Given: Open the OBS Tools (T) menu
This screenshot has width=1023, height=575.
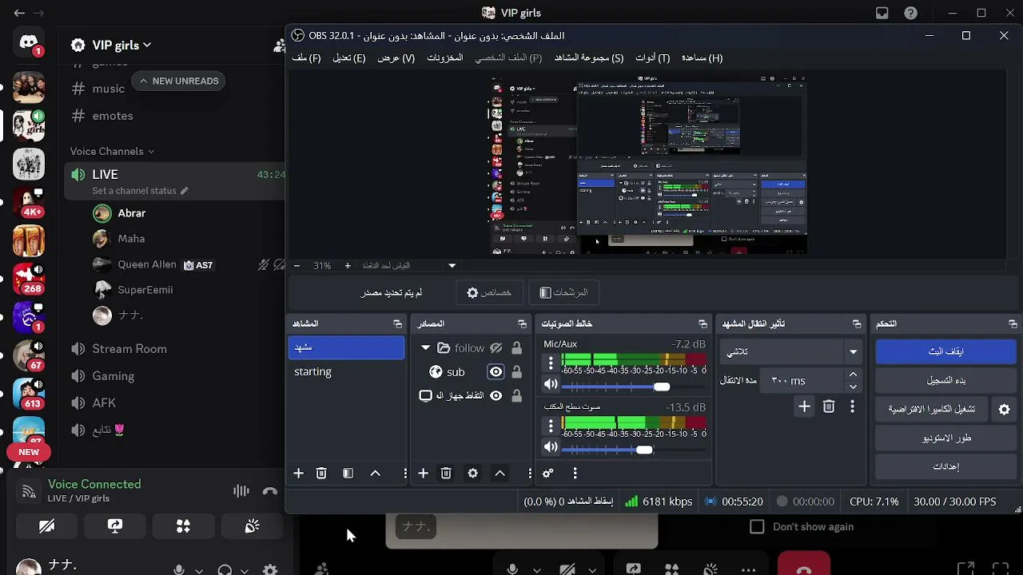Looking at the screenshot, I should (x=652, y=58).
